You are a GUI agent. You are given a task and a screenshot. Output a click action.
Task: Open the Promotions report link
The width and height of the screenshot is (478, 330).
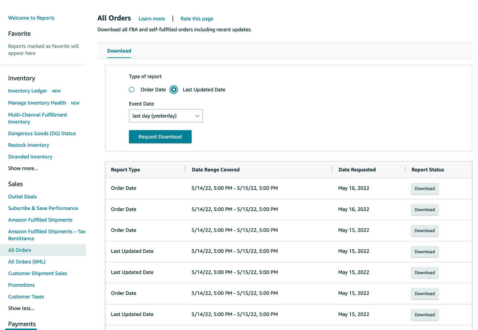tap(22, 285)
